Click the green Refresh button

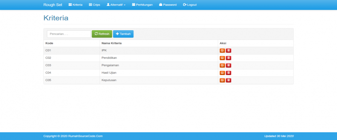pos(102,34)
